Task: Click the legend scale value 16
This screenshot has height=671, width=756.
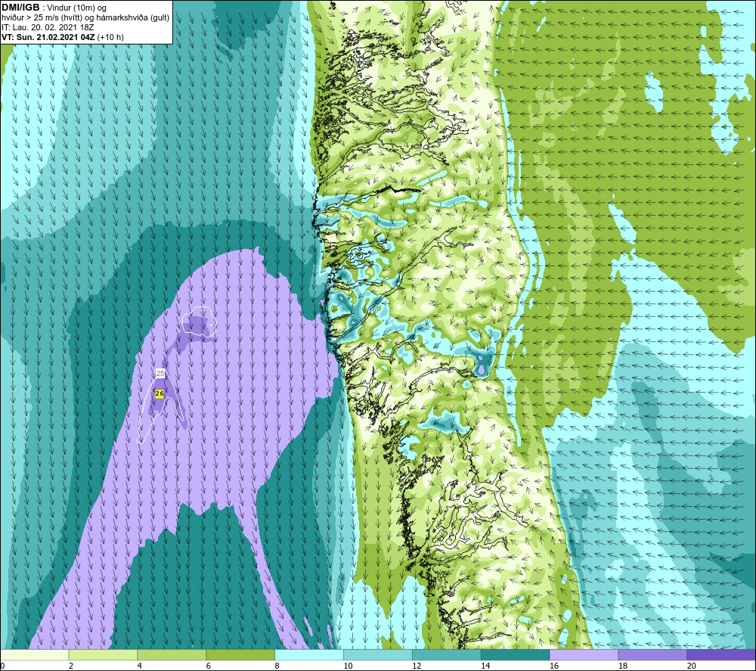Action: pyautogui.click(x=554, y=666)
